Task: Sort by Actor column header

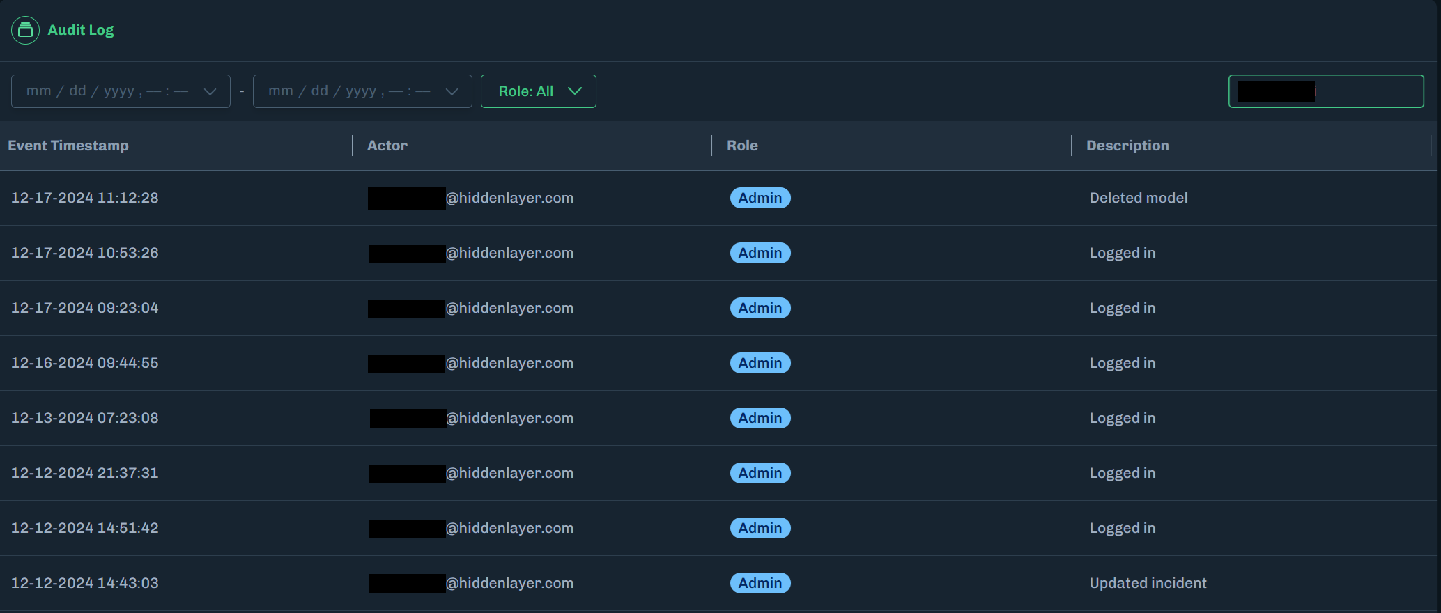Action: point(387,146)
